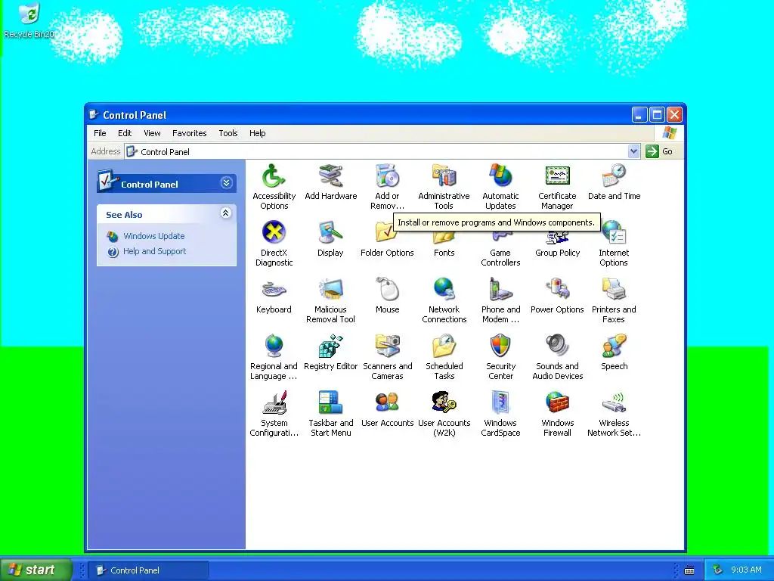
Task: Open Add or Remove Programs icon
Action: click(x=388, y=177)
